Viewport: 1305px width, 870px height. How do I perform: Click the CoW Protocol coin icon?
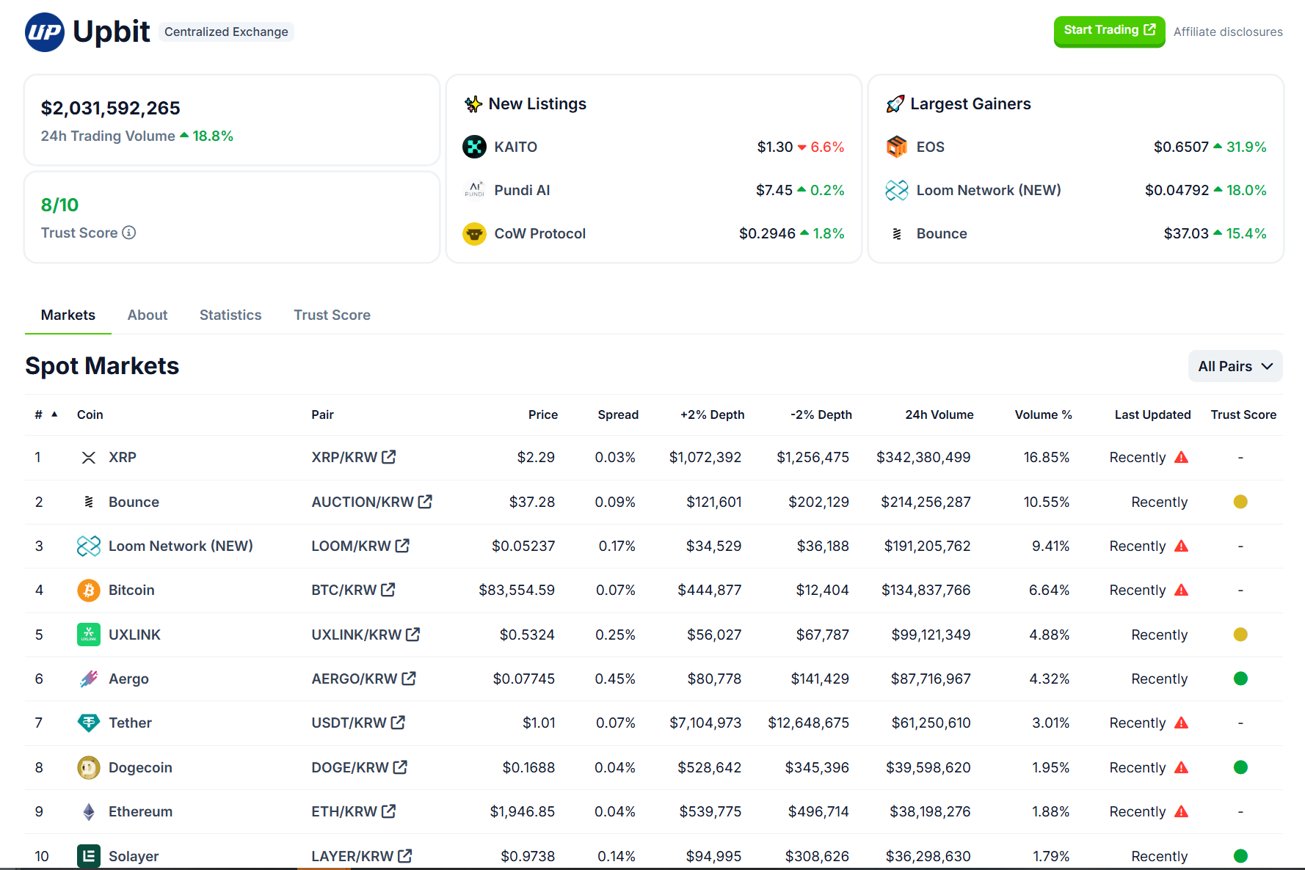[x=475, y=233]
